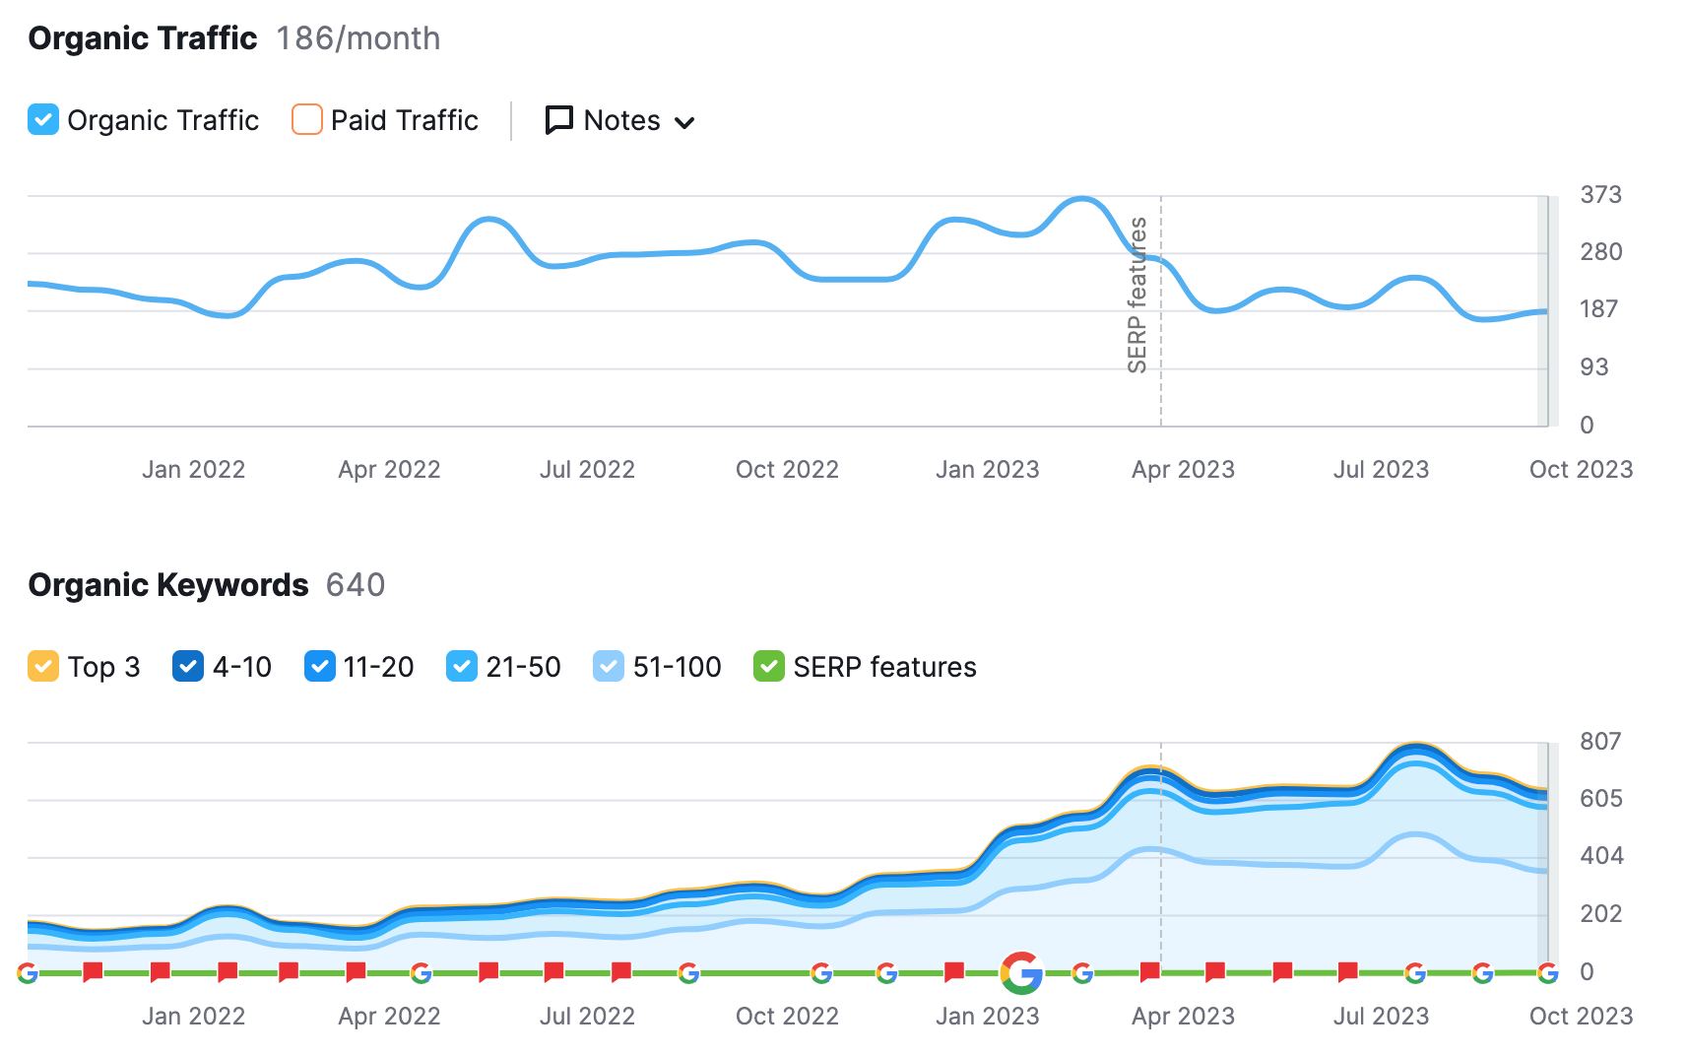The image size is (1688, 1056).
Task: Click the red flag just before Apr 2023 label
Action: point(1148,972)
